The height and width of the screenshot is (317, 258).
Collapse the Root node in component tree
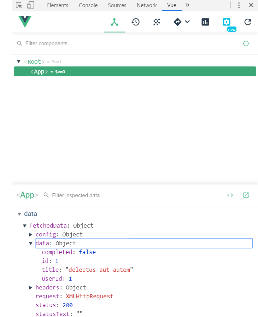(18, 61)
